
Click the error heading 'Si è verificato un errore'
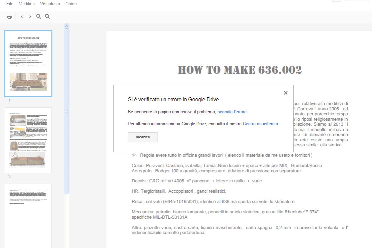point(174,100)
